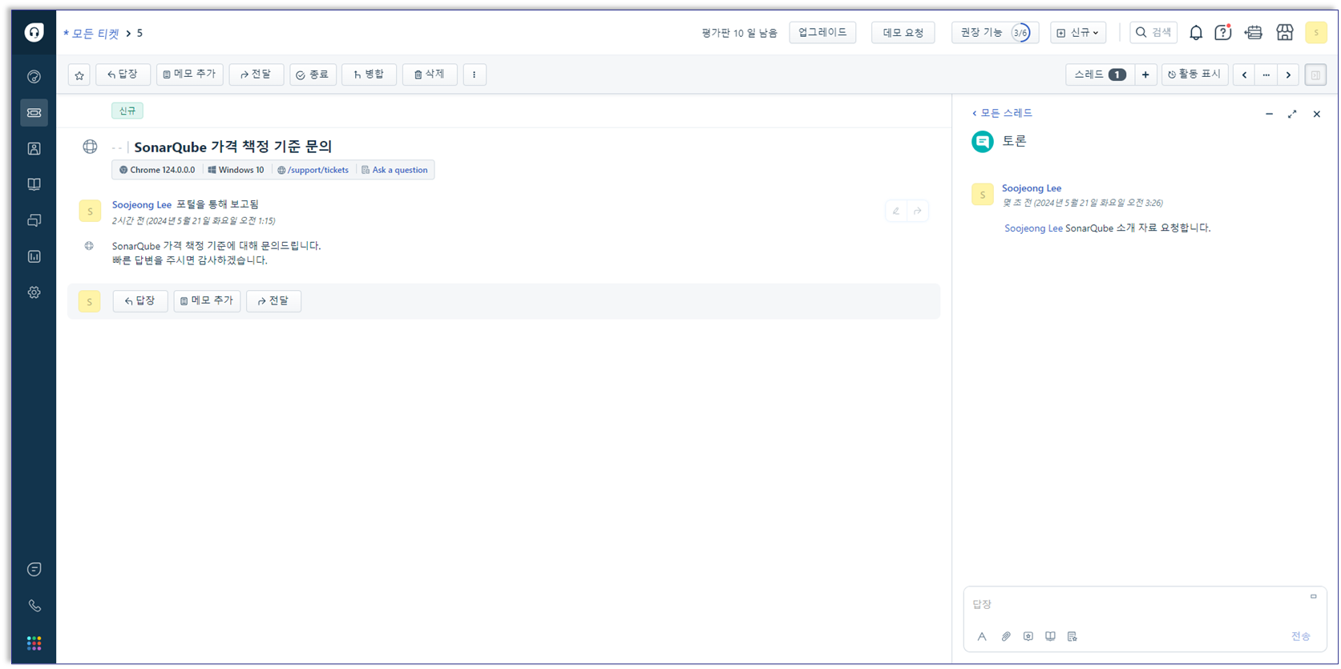The image size is (1341, 669).
Task: Open the phone icon in sidebar
Action: coord(34,606)
